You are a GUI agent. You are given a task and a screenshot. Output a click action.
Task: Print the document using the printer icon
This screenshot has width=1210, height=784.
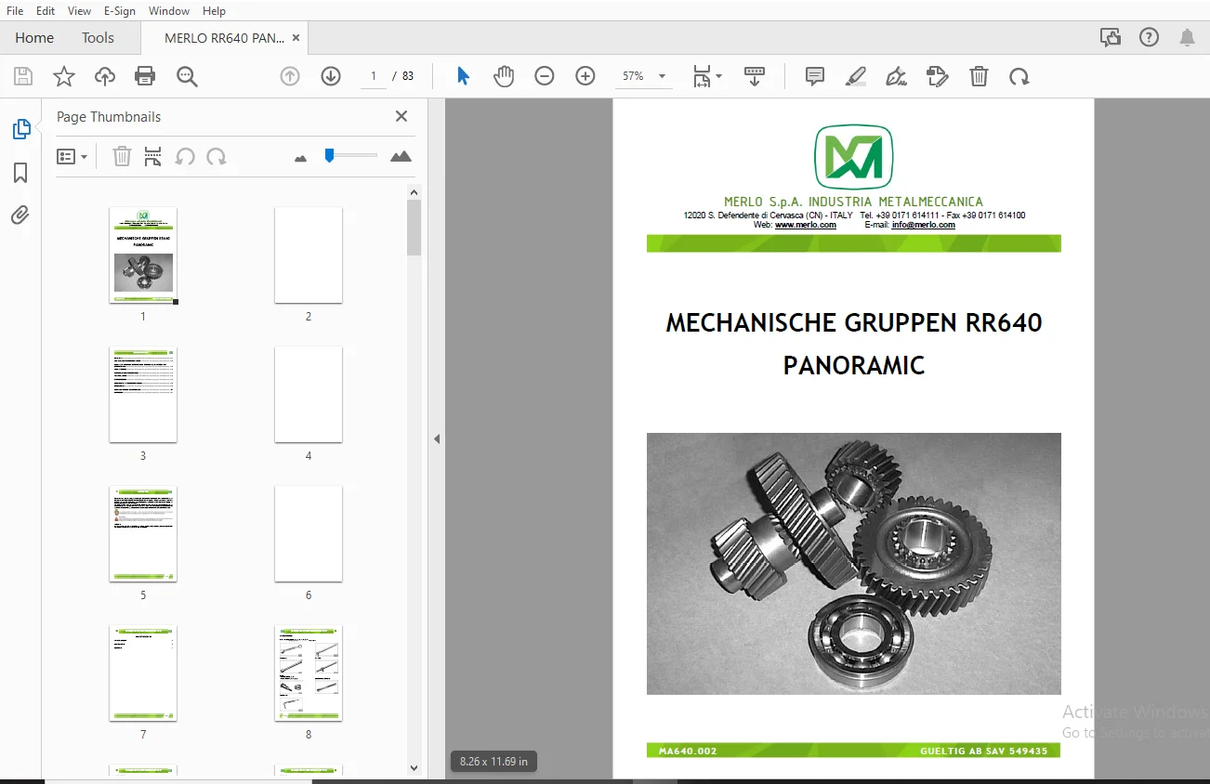tap(145, 76)
